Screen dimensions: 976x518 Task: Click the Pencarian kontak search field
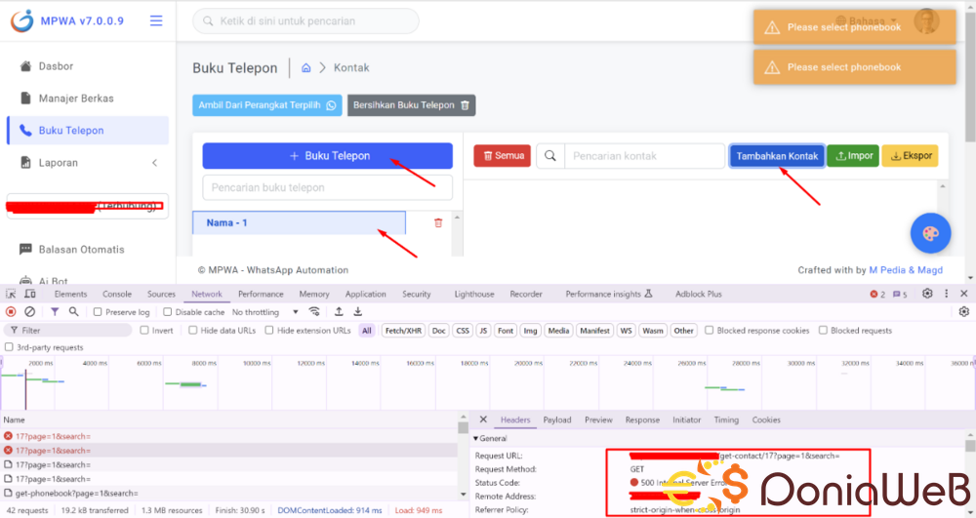[x=644, y=156]
